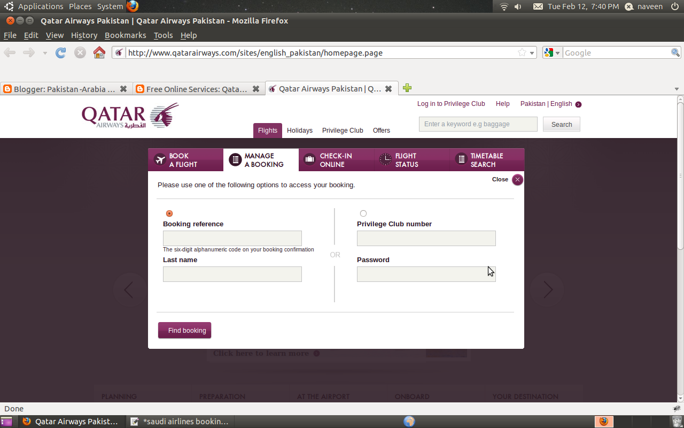Open the Holidays navigation tab
The image size is (684, 428).
(x=300, y=131)
